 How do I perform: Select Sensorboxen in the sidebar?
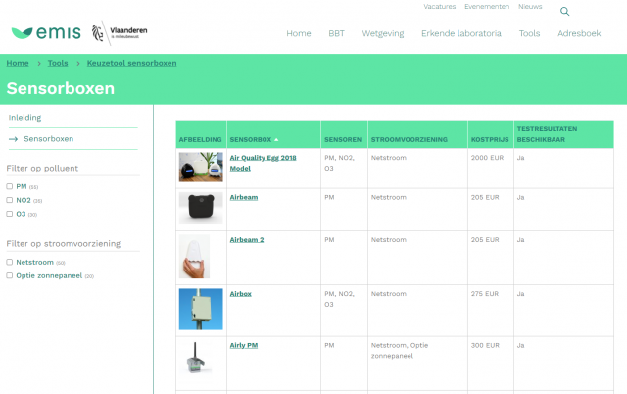(49, 139)
